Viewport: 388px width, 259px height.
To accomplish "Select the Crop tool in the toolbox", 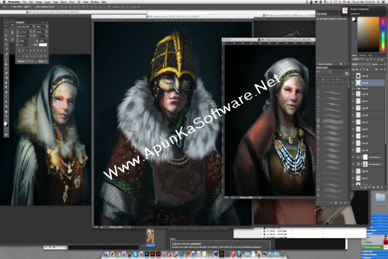I will click(x=6, y=45).
